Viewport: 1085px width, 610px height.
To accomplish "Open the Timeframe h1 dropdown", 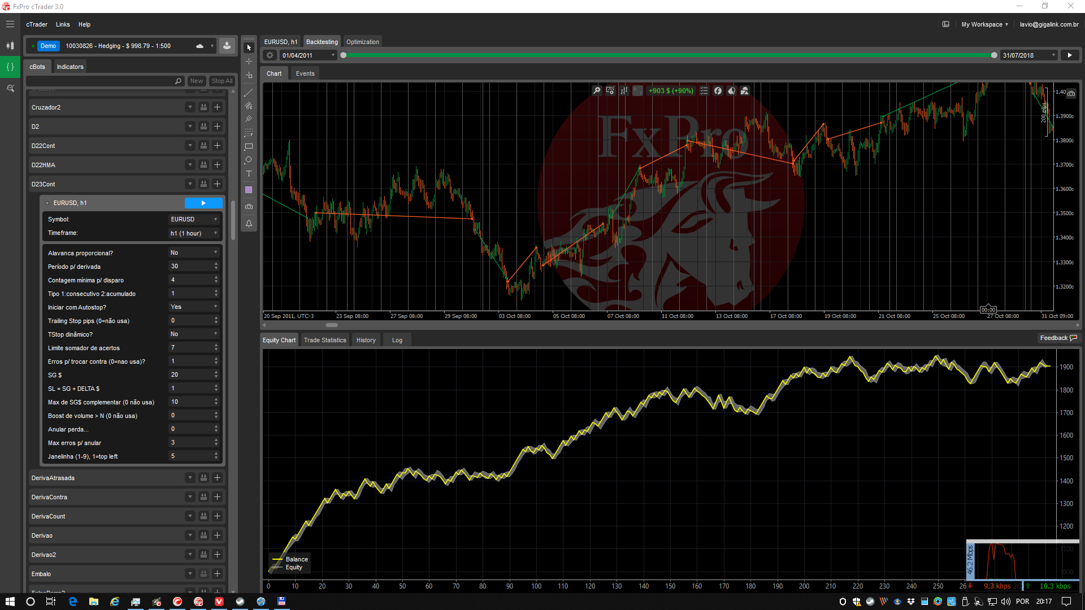I will 194,233.
